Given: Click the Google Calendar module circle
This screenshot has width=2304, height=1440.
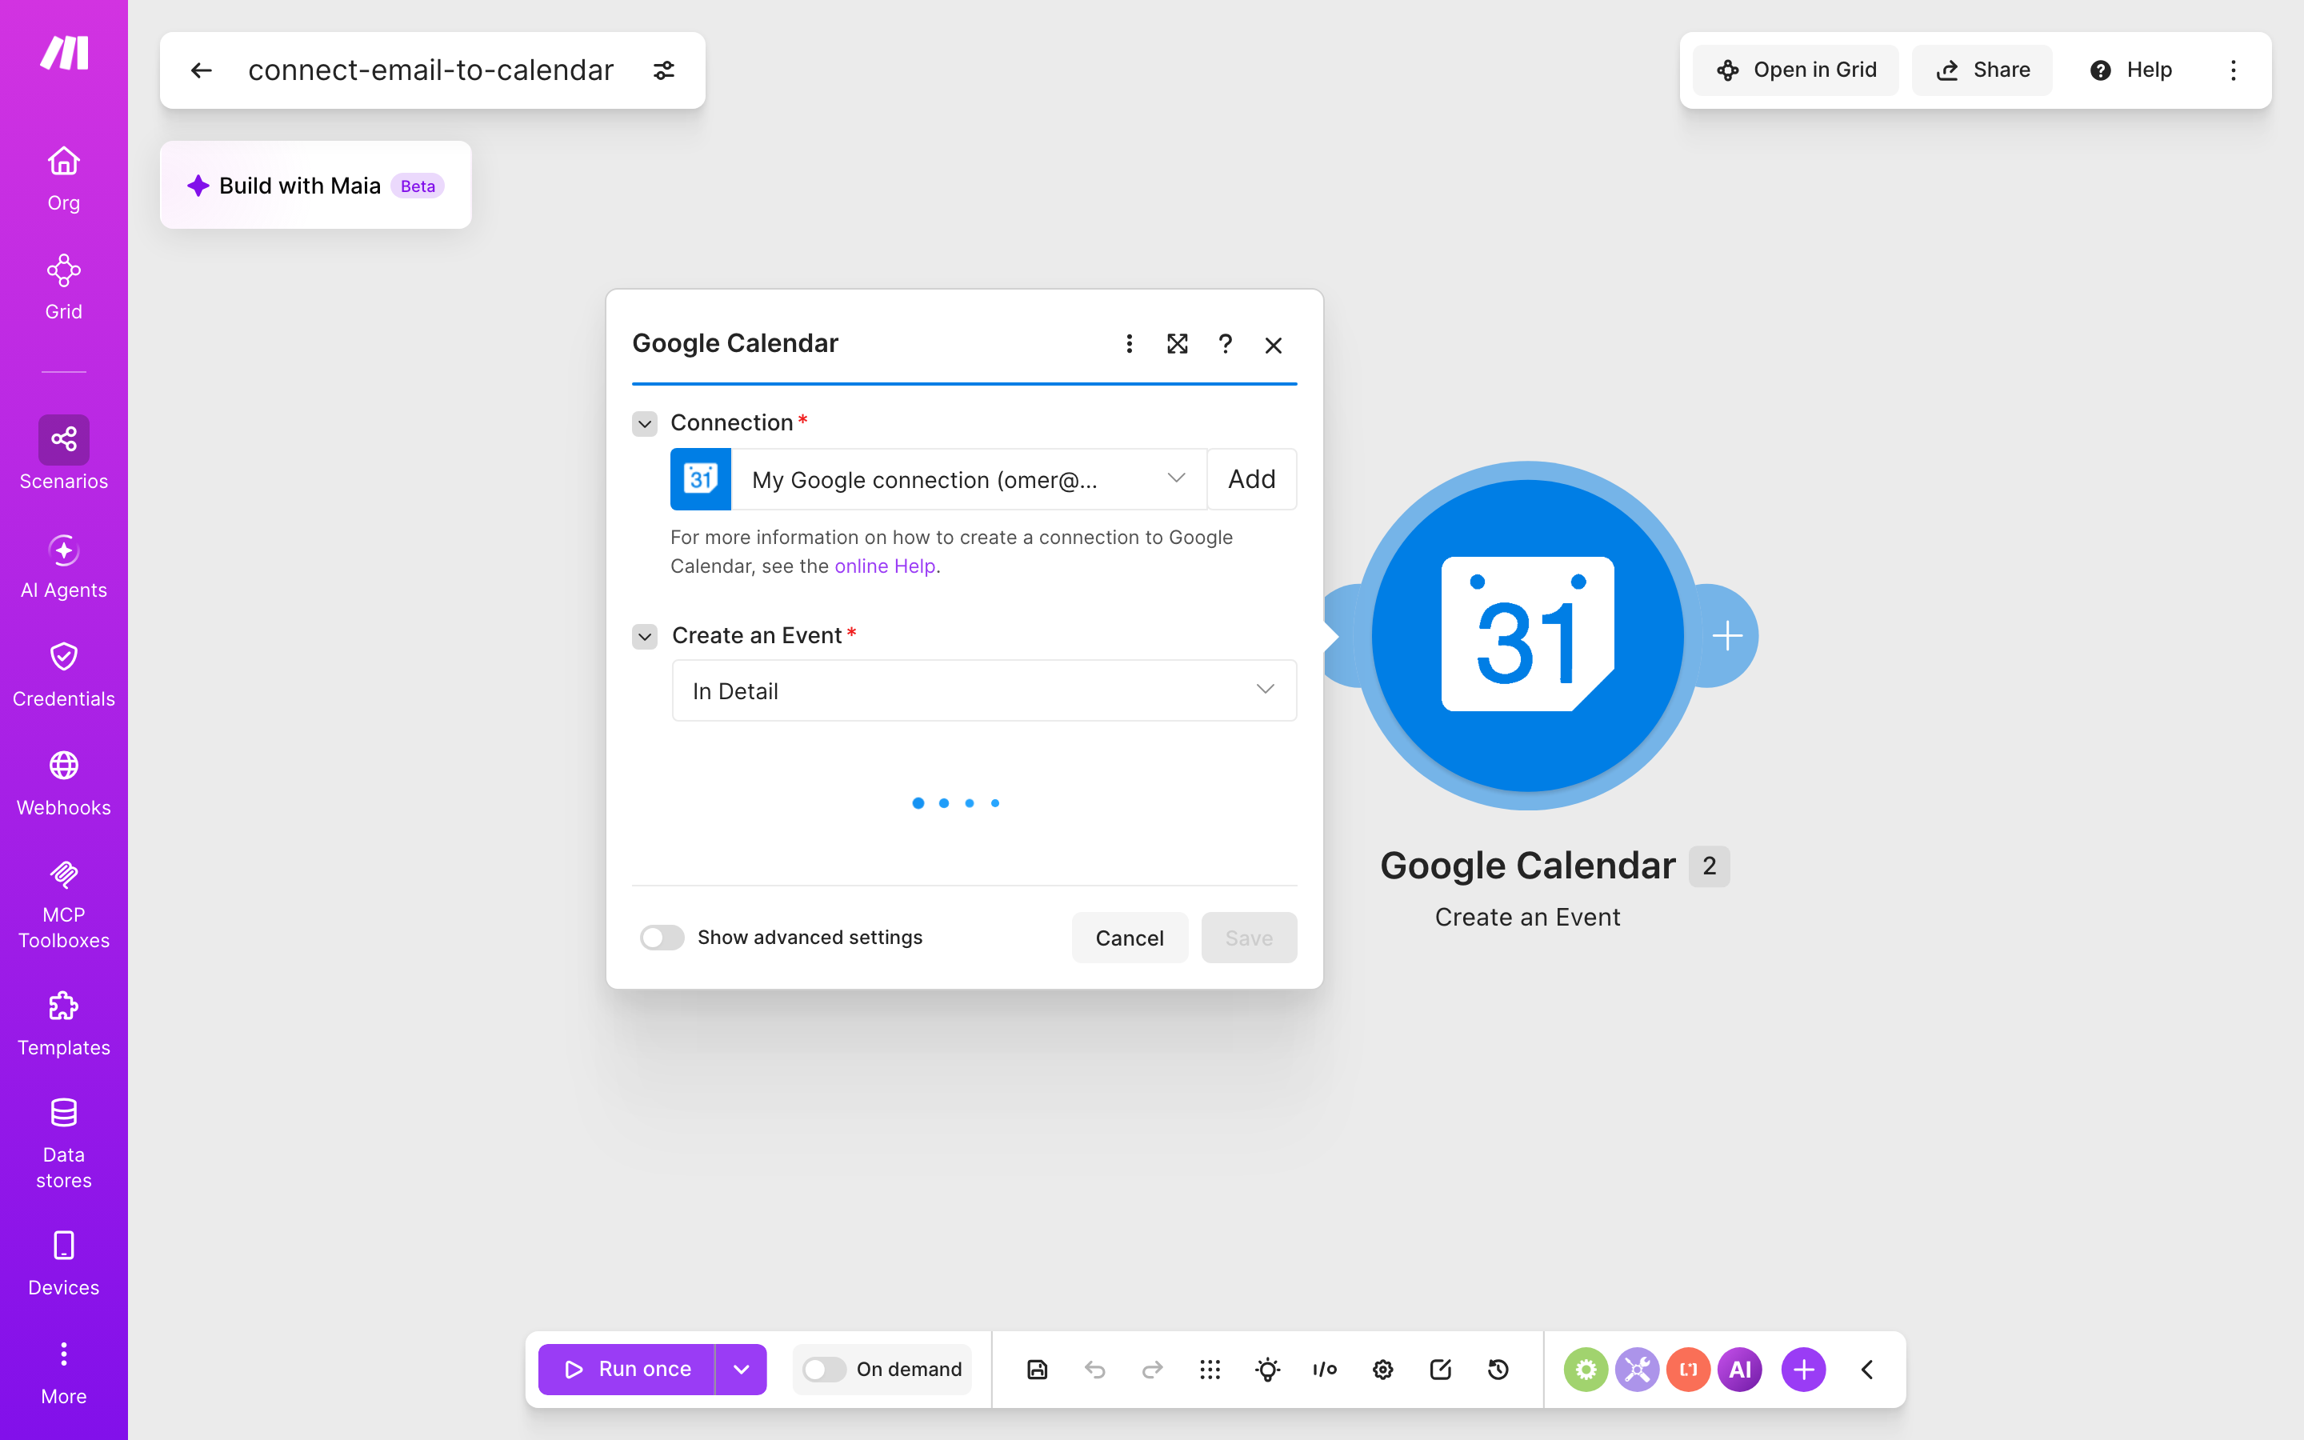Looking at the screenshot, I should point(1527,635).
